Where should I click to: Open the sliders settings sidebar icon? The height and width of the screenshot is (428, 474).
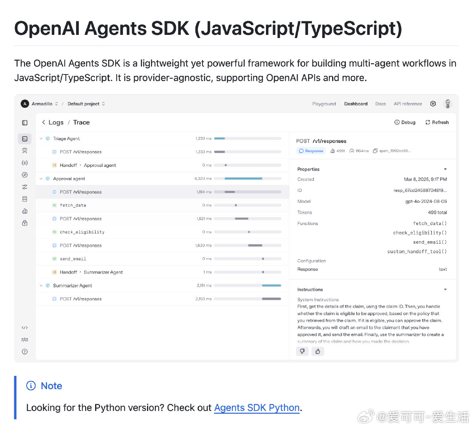click(x=25, y=187)
